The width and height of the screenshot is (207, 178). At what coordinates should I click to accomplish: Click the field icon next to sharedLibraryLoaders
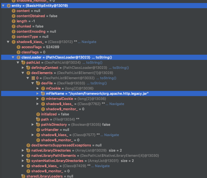(x=23, y=176)
